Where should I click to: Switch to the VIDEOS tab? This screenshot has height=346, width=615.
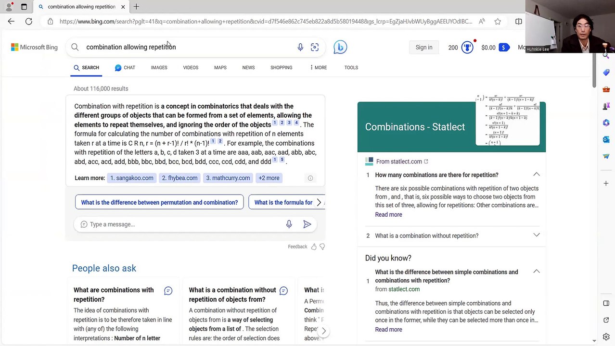tap(191, 68)
